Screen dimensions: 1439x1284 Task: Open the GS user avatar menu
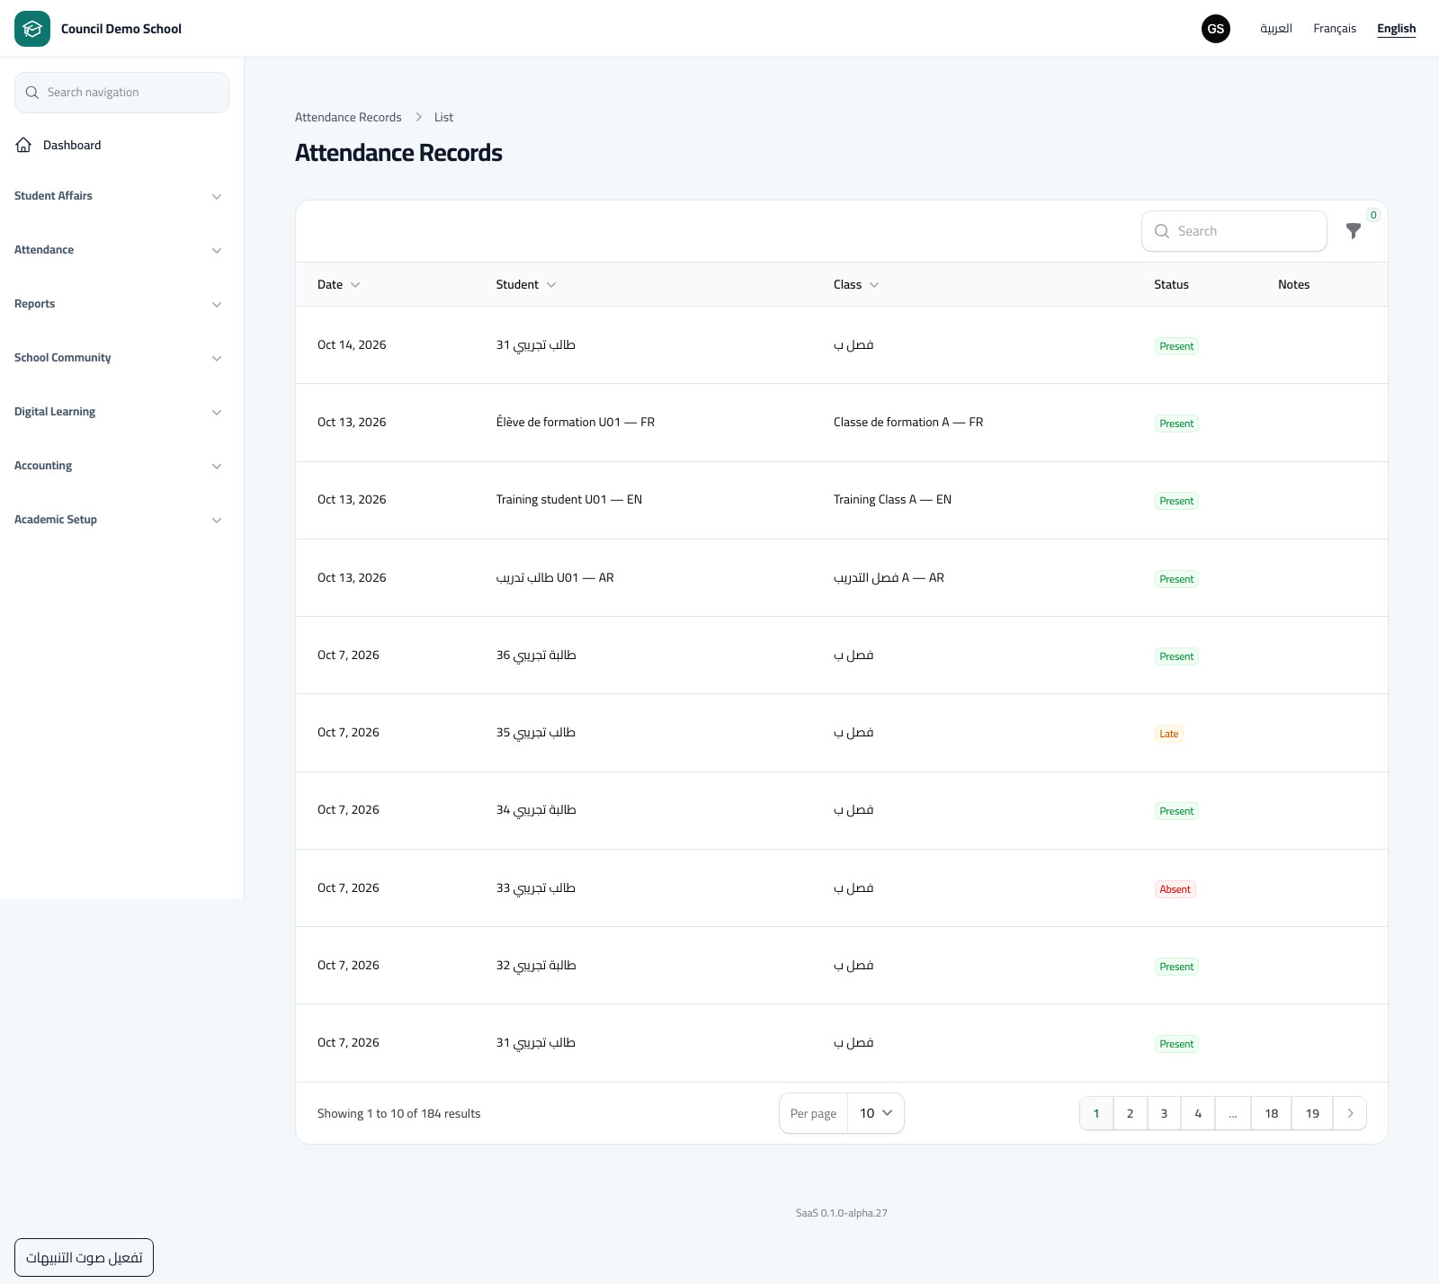point(1216,29)
